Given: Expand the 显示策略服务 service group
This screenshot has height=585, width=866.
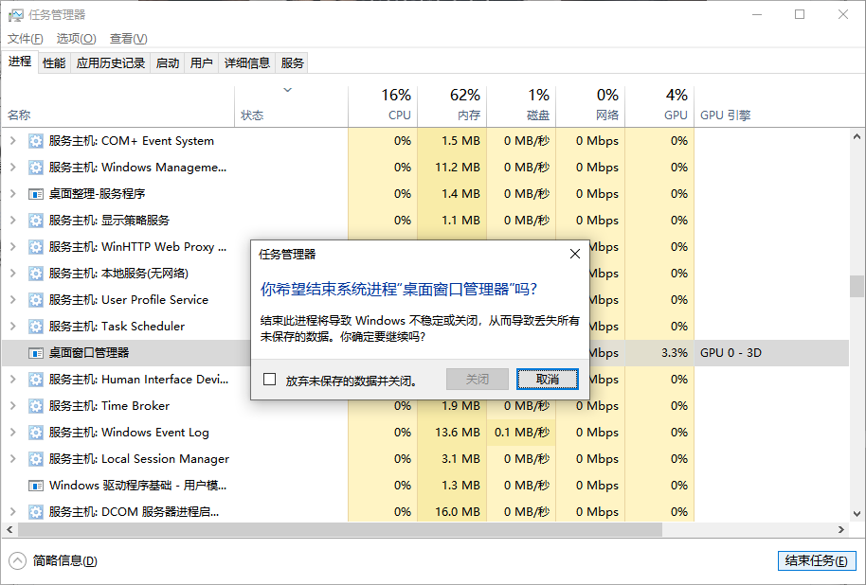Looking at the screenshot, I should point(12,221).
